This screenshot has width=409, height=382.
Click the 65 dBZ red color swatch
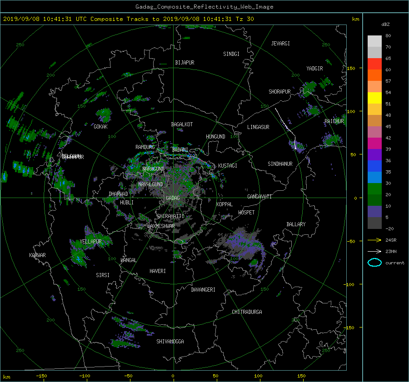coord(374,64)
